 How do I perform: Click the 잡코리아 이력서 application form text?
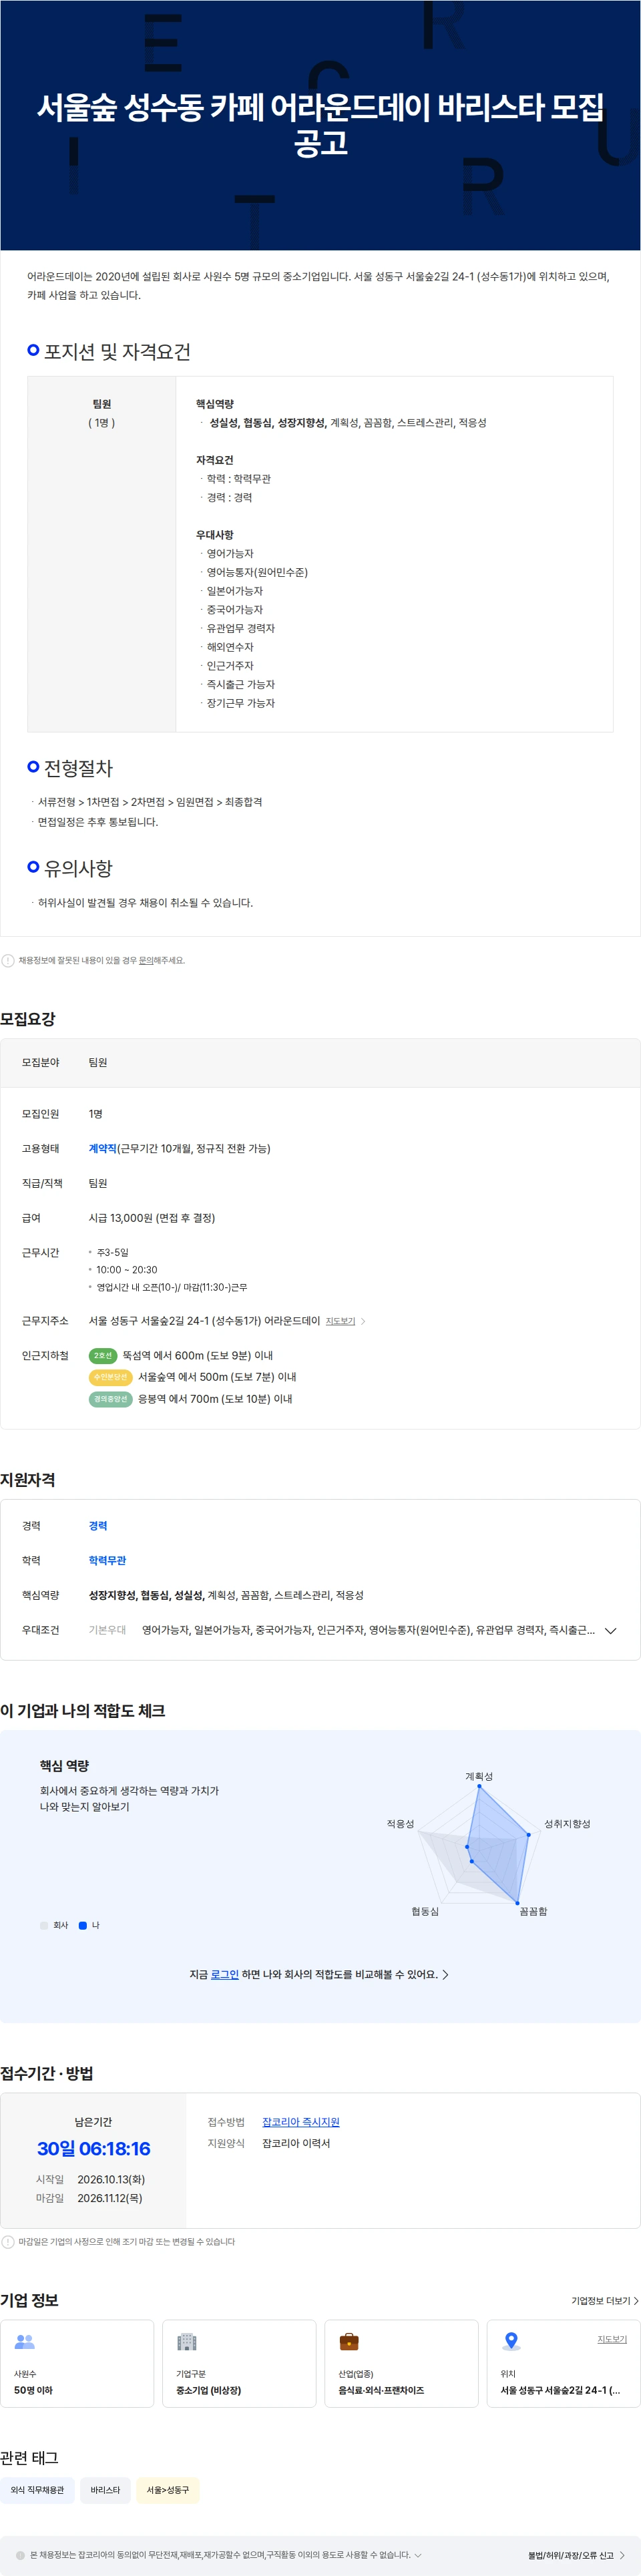click(296, 2143)
